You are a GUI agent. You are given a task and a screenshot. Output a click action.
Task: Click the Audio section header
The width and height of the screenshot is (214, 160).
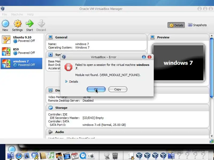[x=128, y=132]
